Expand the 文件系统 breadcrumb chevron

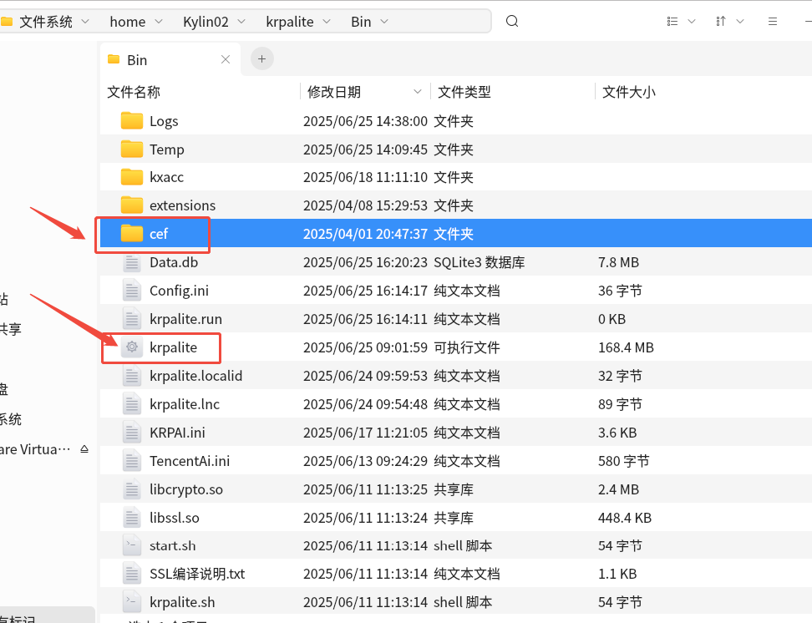(x=85, y=21)
